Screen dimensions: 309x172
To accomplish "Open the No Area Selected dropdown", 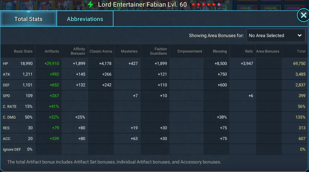I will click(276, 35).
